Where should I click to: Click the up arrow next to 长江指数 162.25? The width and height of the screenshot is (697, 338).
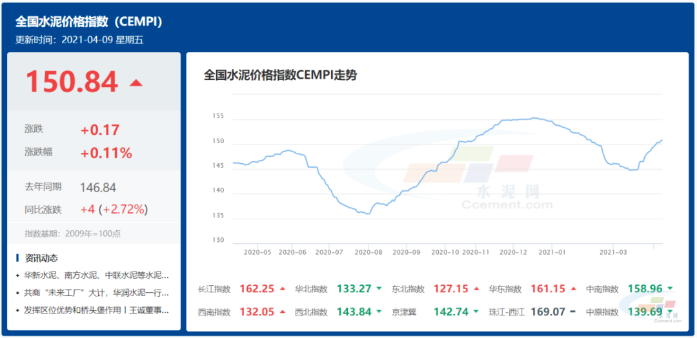pos(282,289)
